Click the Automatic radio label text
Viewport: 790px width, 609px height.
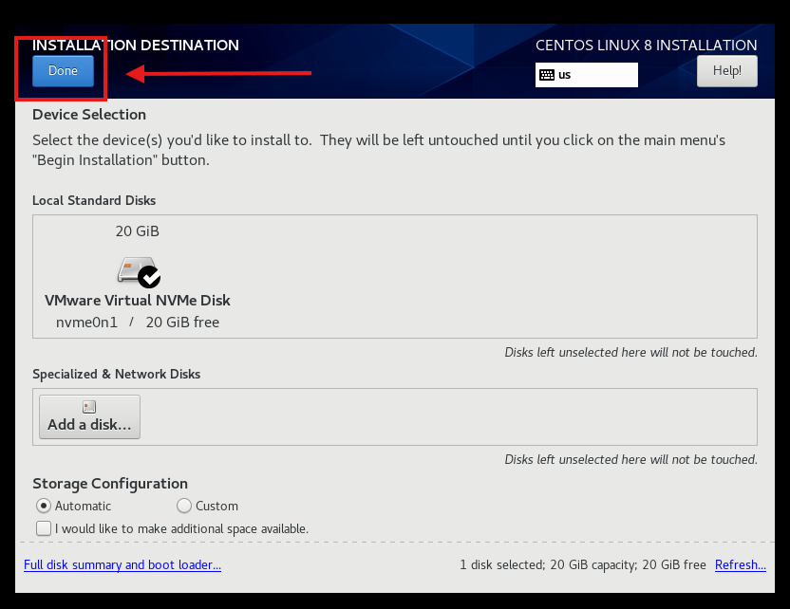tap(84, 506)
